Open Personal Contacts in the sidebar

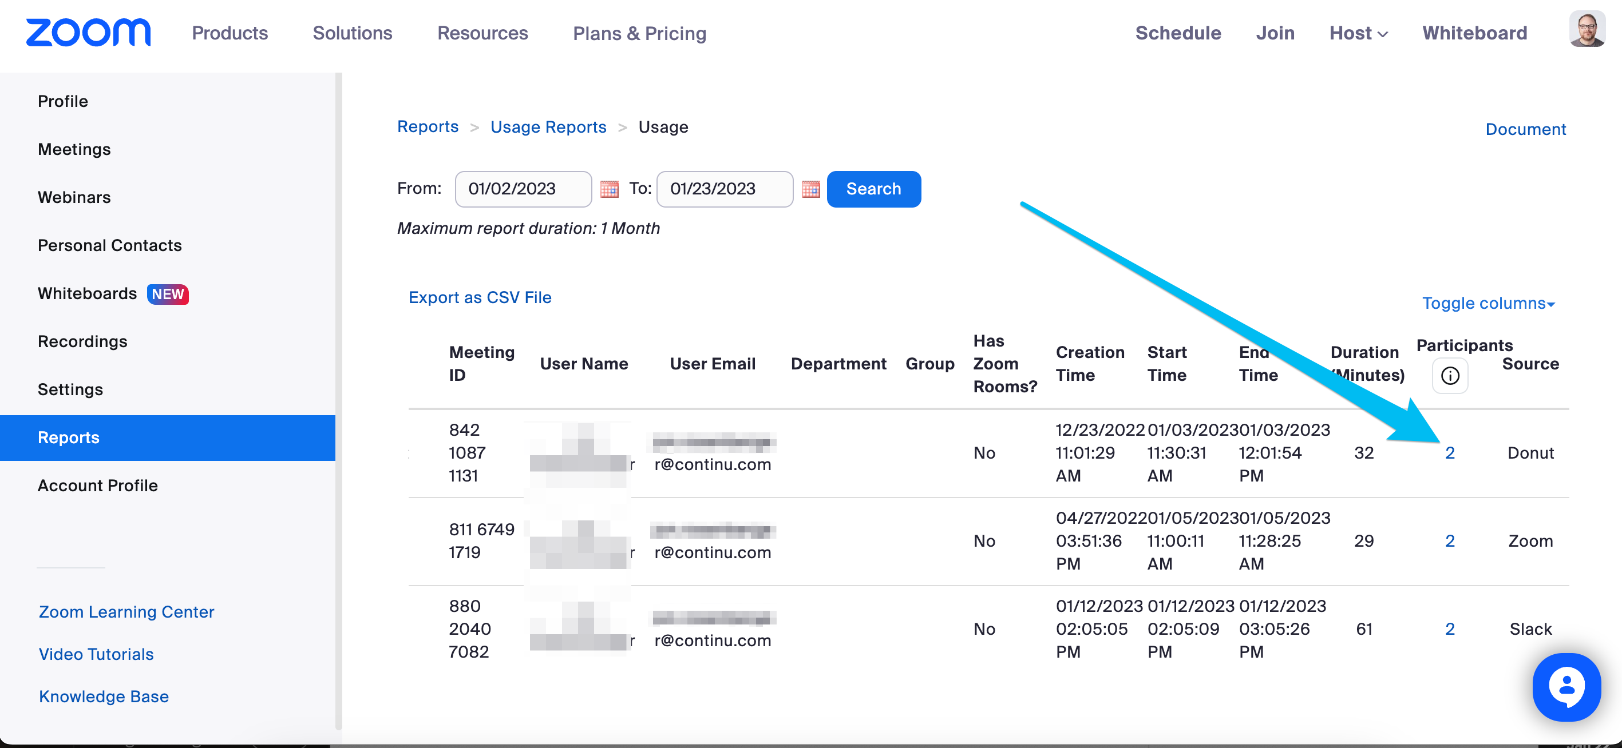(x=109, y=245)
